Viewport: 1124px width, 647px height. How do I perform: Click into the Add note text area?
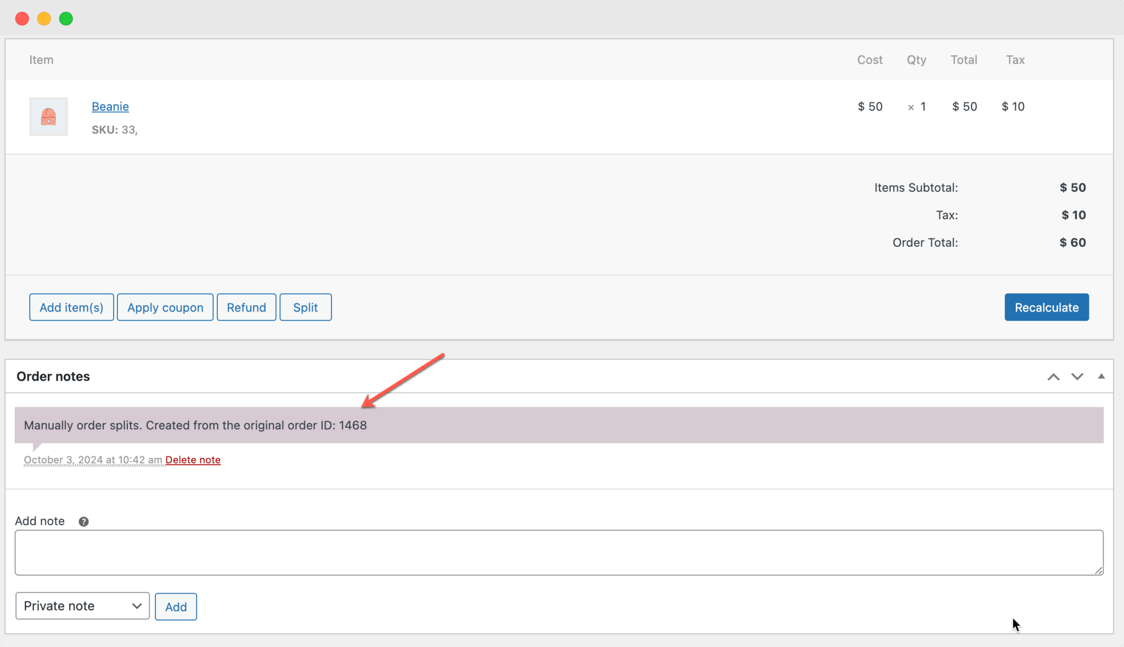tap(559, 552)
